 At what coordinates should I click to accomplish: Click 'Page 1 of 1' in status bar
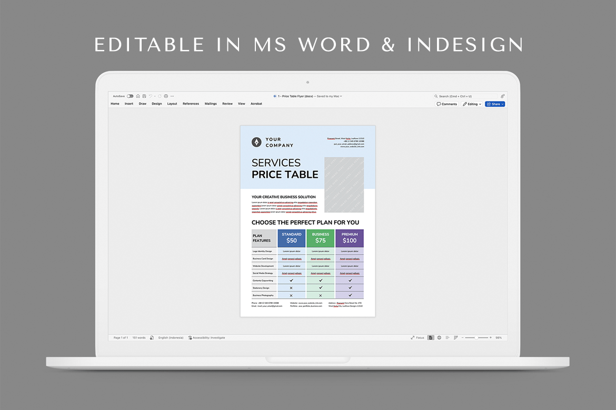(121, 337)
